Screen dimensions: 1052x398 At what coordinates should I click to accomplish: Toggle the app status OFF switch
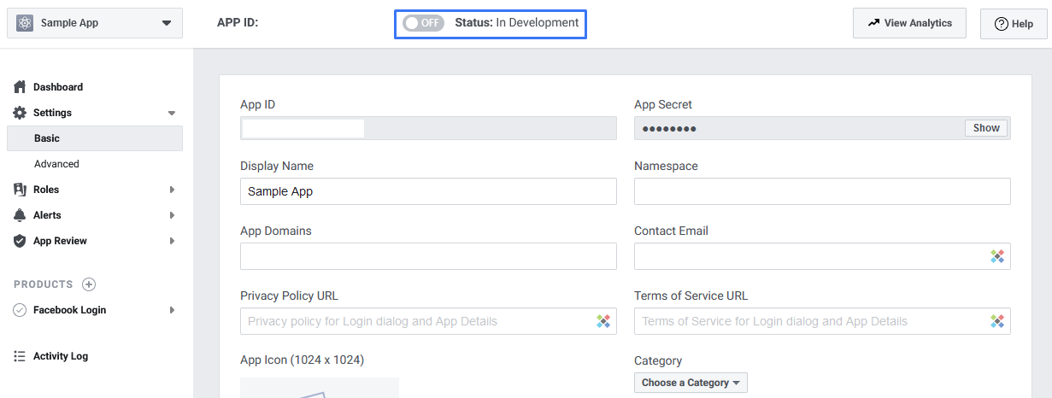[423, 23]
